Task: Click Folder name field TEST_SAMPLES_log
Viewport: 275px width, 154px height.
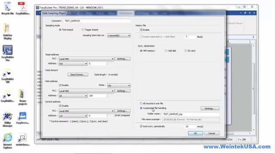Action: click(191, 114)
